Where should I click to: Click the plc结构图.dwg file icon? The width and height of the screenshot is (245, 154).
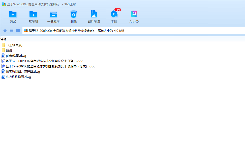tap(3, 56)
